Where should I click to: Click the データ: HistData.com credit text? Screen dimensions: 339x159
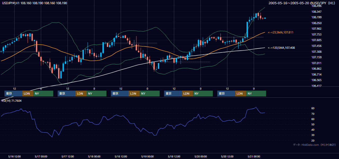[x=314, y=145]
